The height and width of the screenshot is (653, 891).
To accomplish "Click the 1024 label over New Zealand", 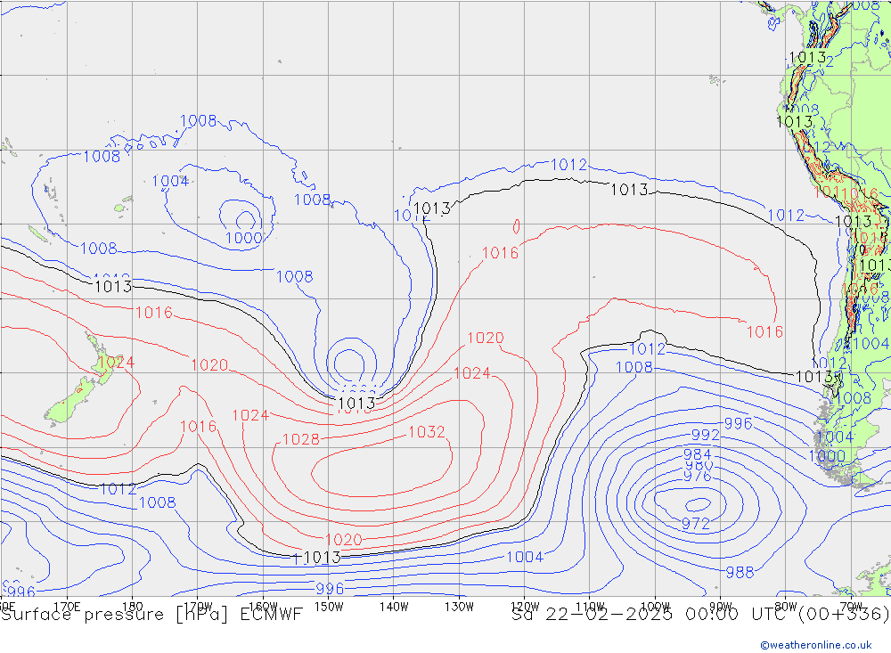I will [x=116, y=362].
